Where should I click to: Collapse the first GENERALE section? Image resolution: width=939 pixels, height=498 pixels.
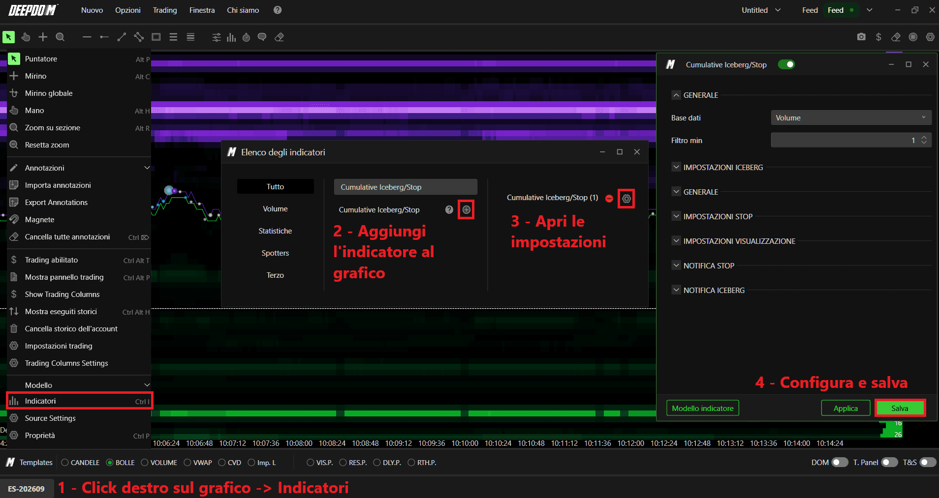click(x=676, y=95)
